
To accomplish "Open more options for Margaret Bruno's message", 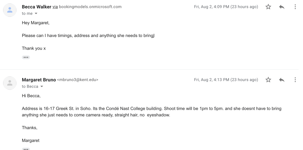I will coord(295,80).
